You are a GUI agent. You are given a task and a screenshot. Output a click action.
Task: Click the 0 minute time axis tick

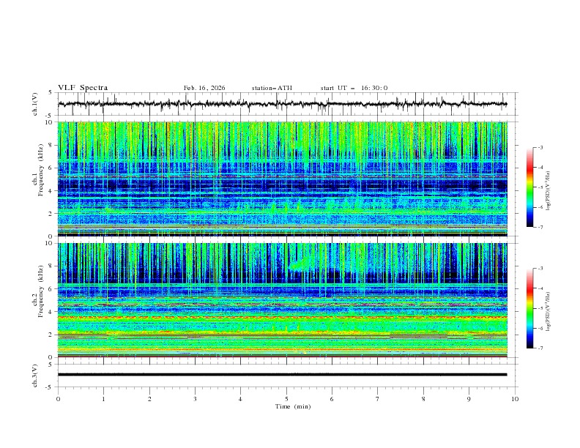58,399
